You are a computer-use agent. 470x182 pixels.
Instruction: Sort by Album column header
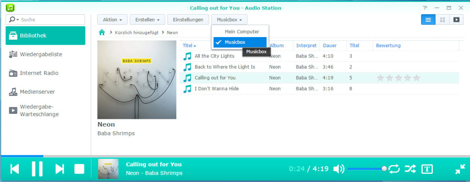277,46
